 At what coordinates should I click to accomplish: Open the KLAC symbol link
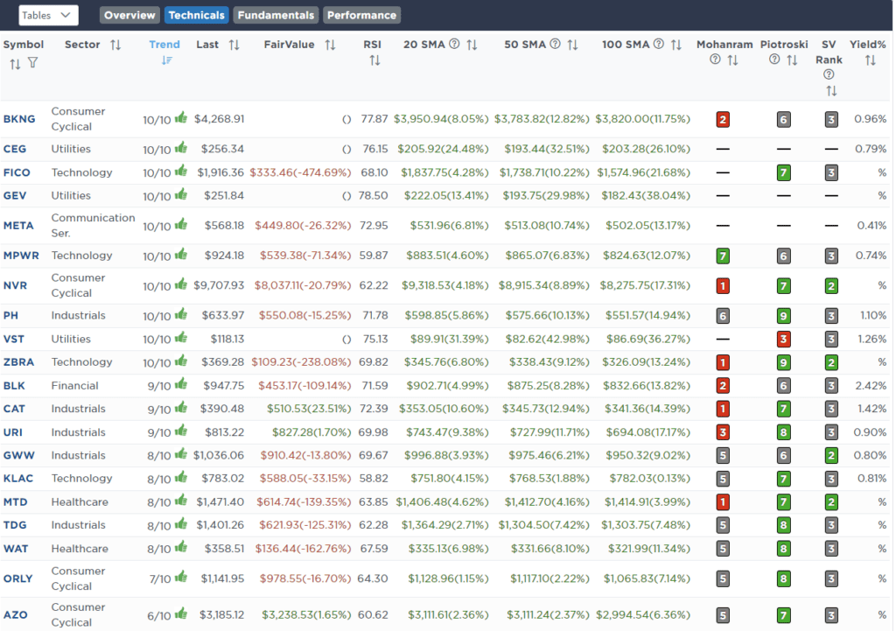pyautogui.click(x=18, y=479)
